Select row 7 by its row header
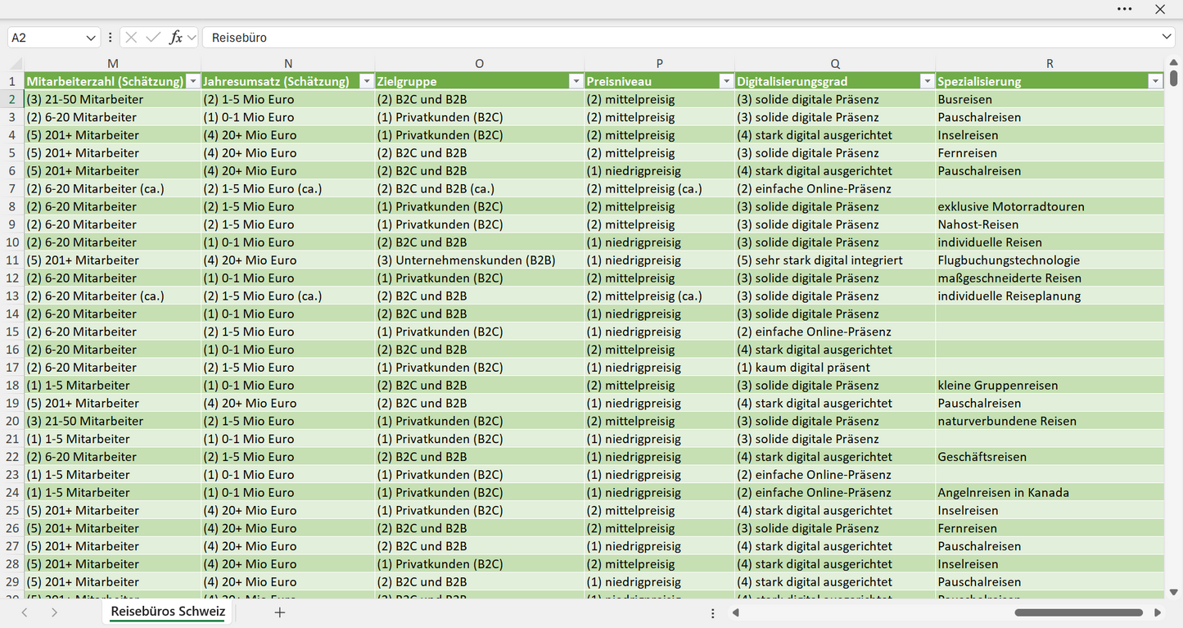The width and height of the screenshot is (1183, 628). click(12, 189)
